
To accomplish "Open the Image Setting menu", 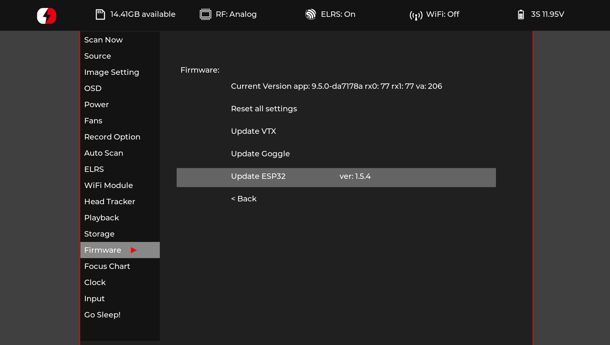I will 112,72.
